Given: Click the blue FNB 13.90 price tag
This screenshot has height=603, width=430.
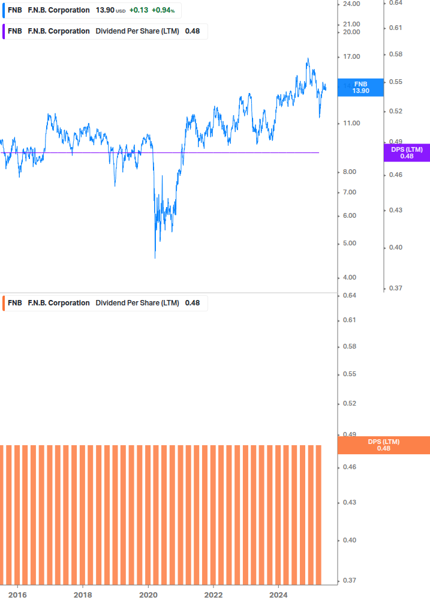Looking at the screenshot, I should (x=360, y=87).
